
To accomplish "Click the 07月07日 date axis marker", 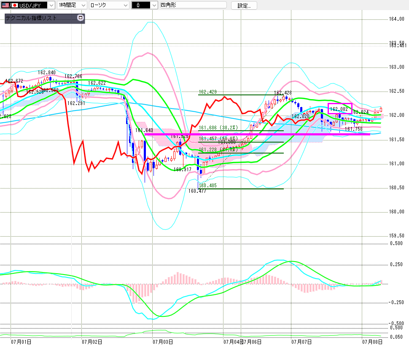I will coord(301,342).
